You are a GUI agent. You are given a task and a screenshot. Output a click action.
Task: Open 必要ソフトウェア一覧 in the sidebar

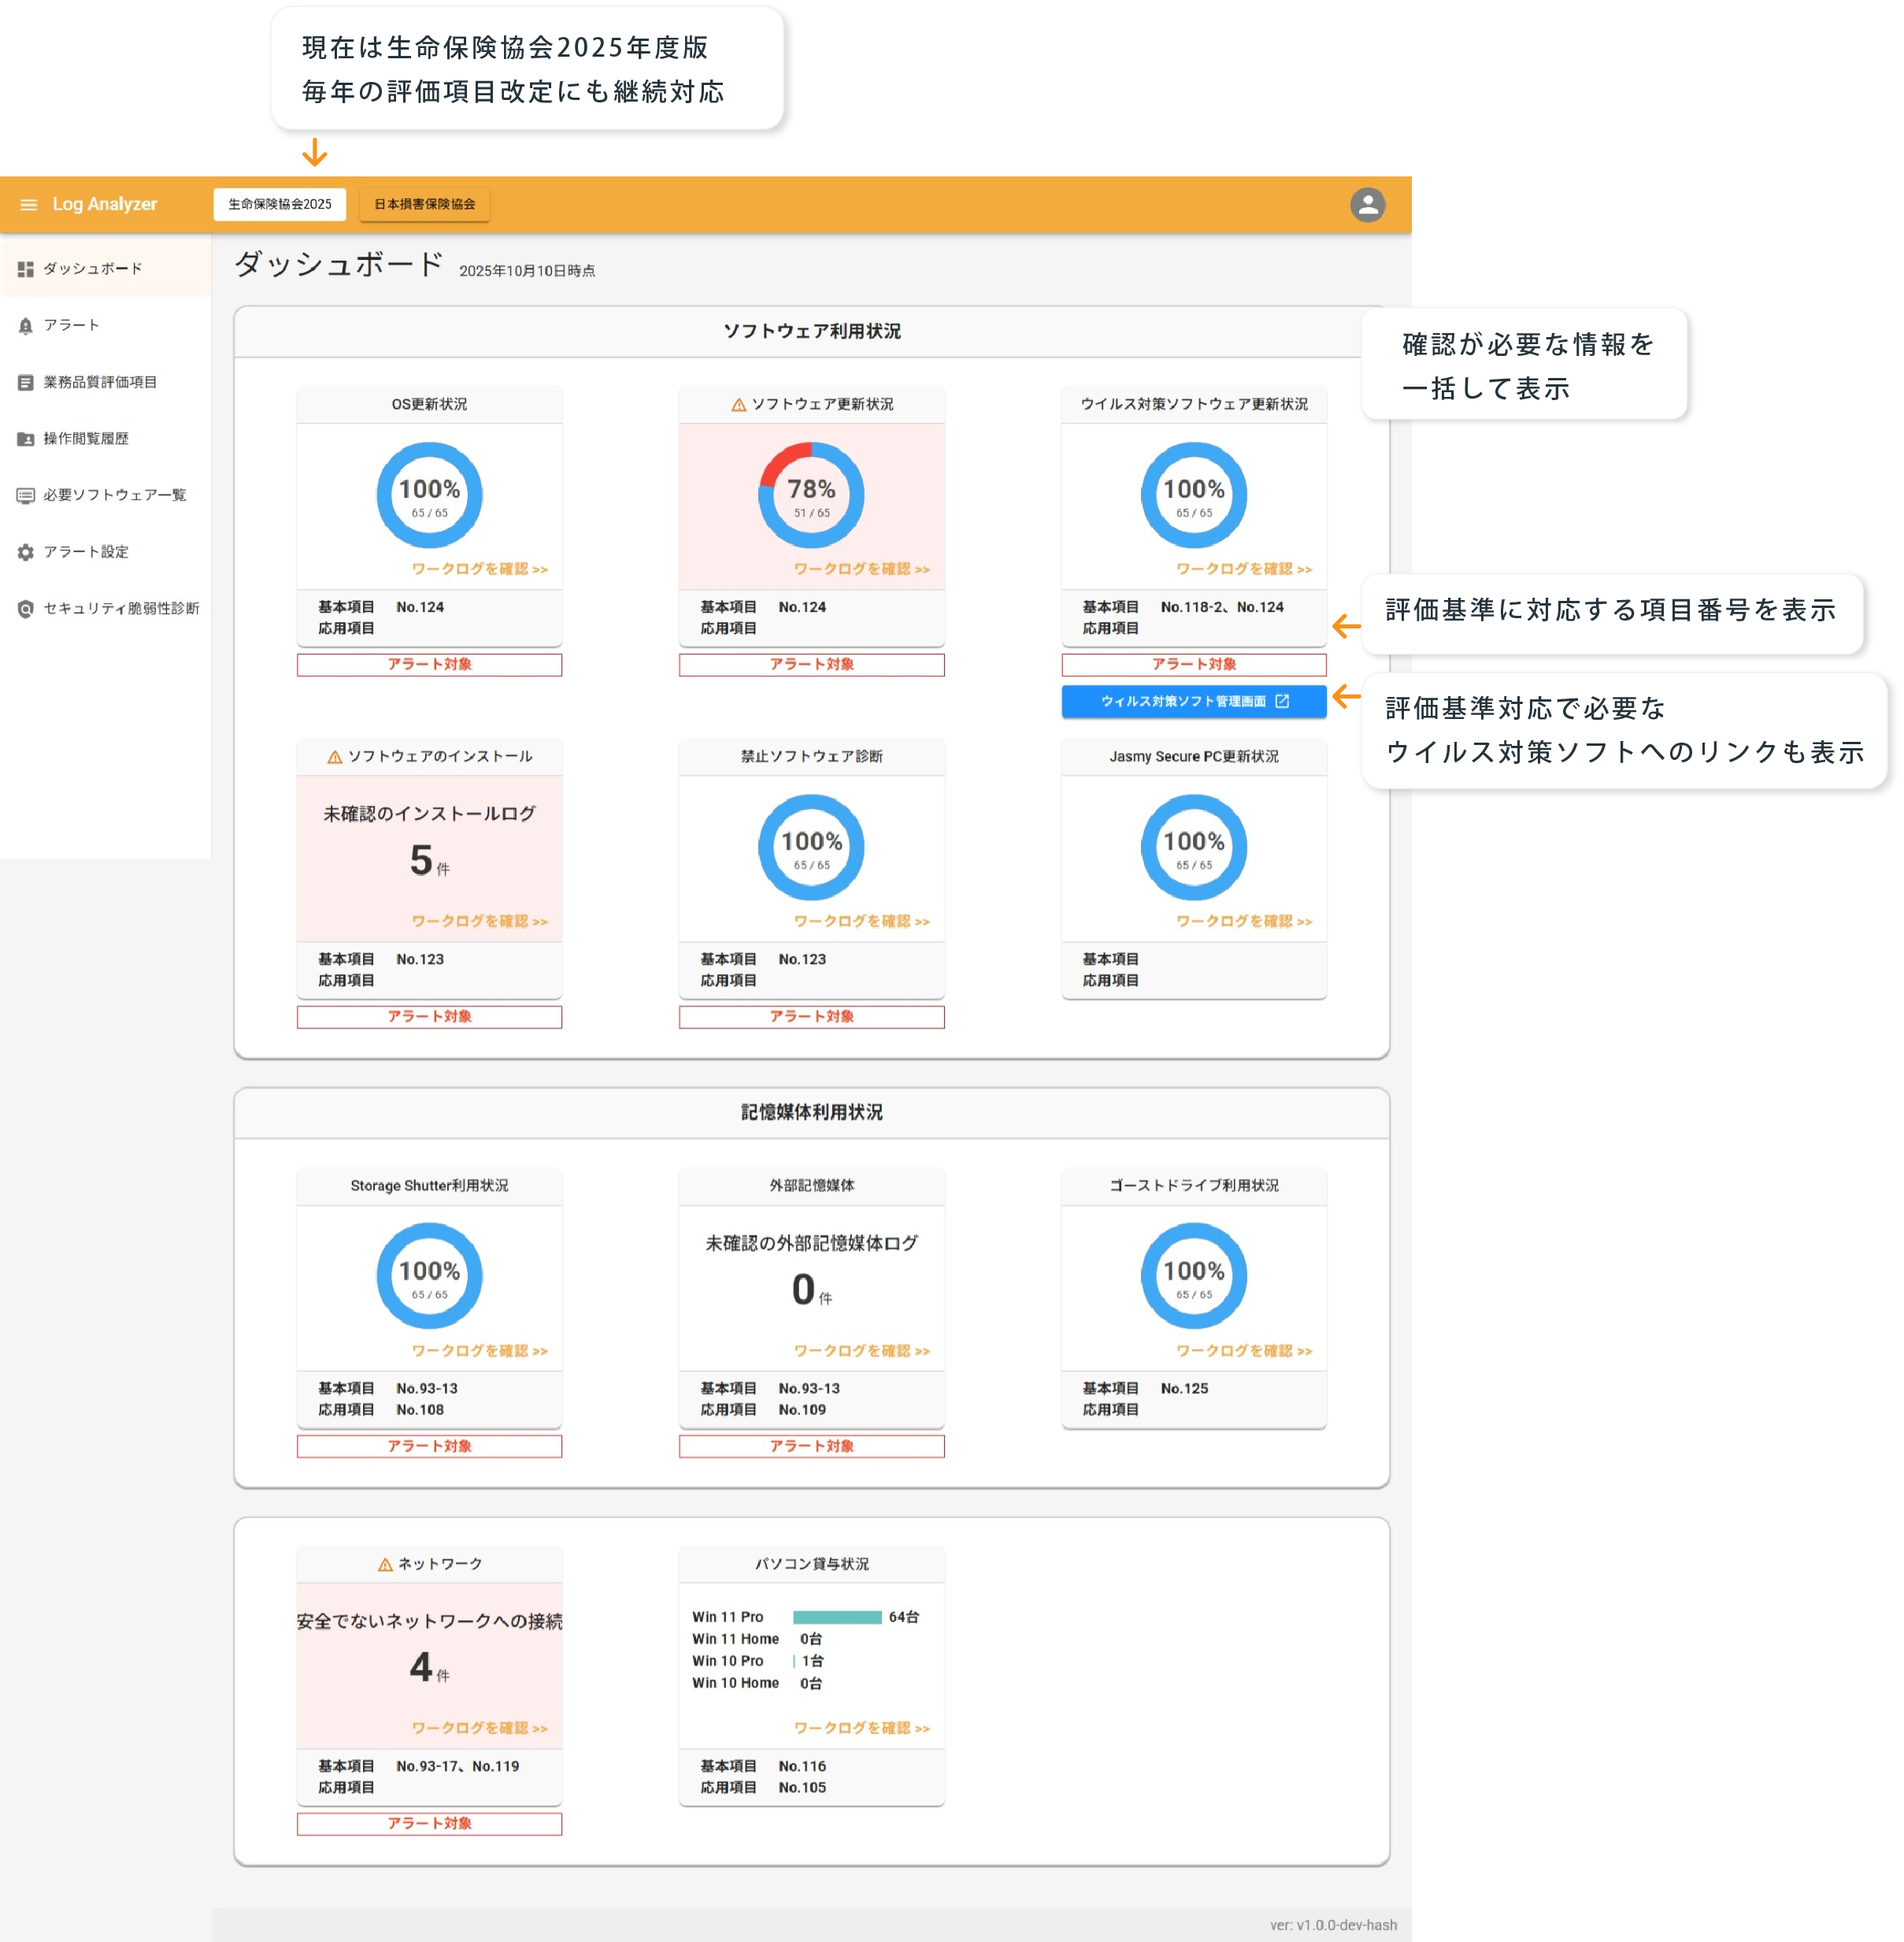pyautogui.click(x=114, y=495)
